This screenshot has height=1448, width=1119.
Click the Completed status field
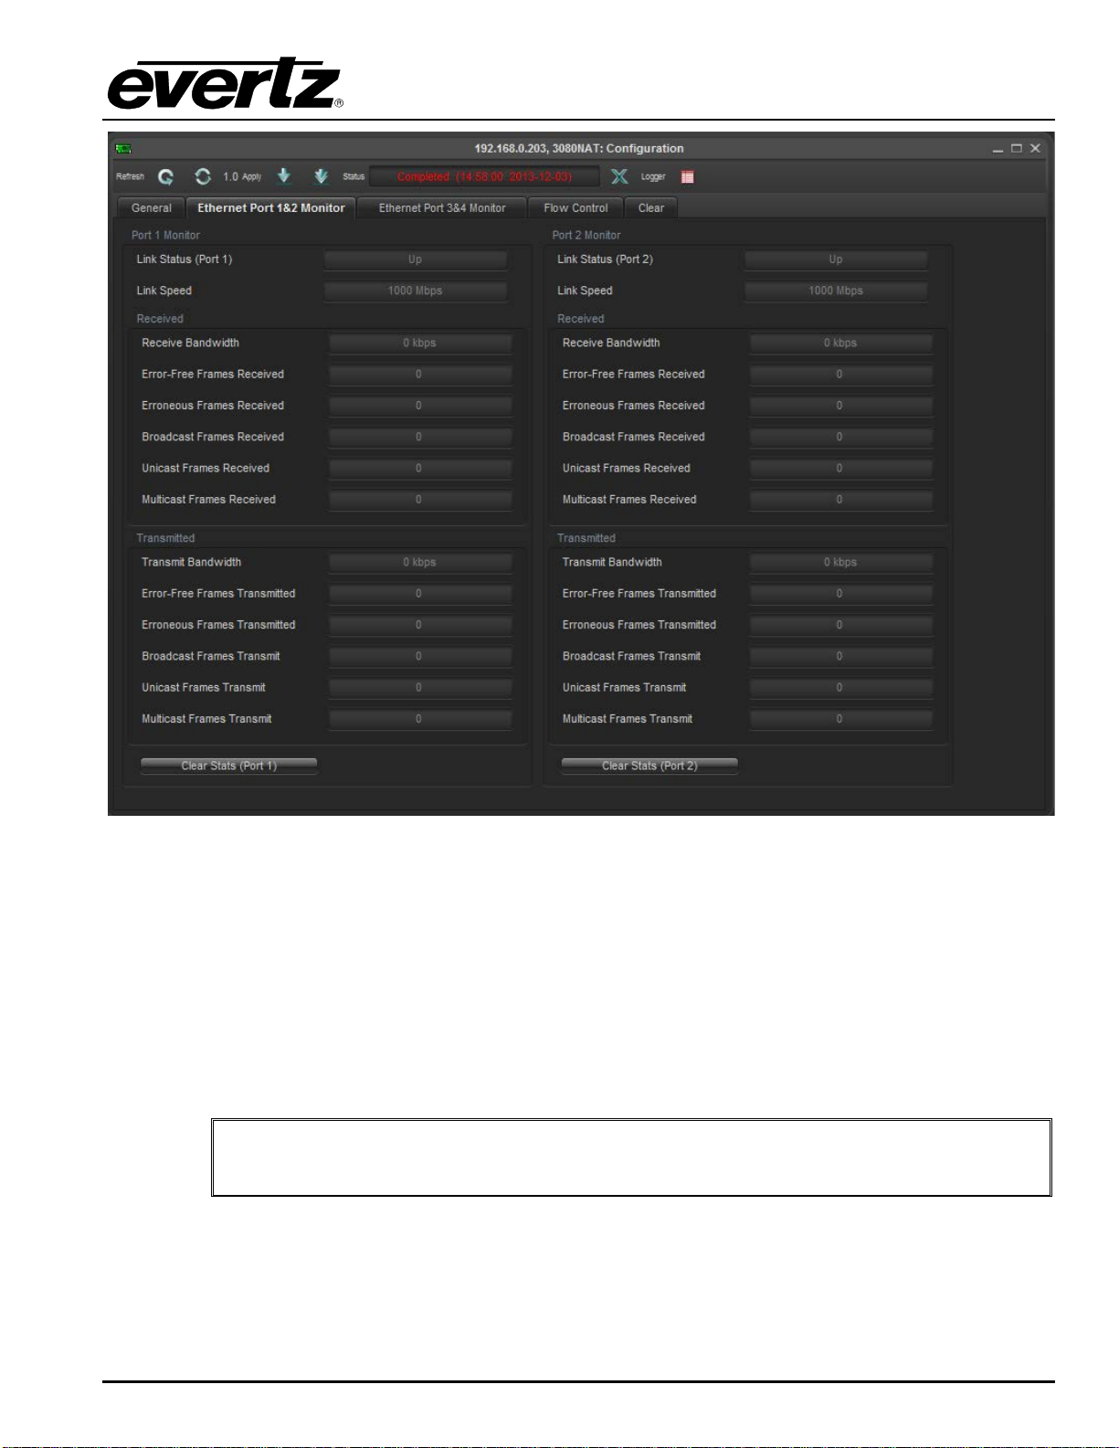[484, 176]
